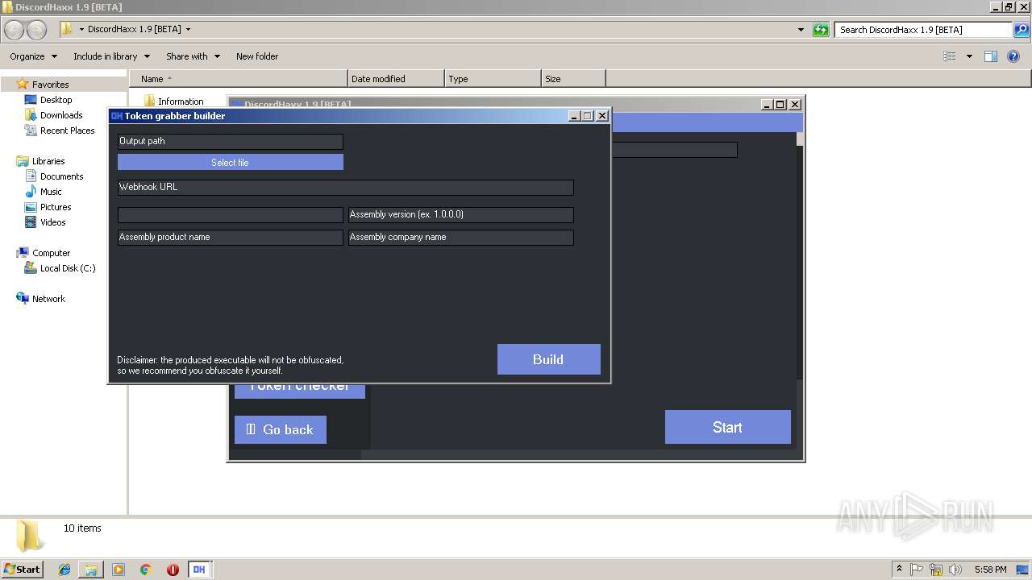Show hidden tray icons
This screenshot has width=1032, height=580.
click(899, 570)
